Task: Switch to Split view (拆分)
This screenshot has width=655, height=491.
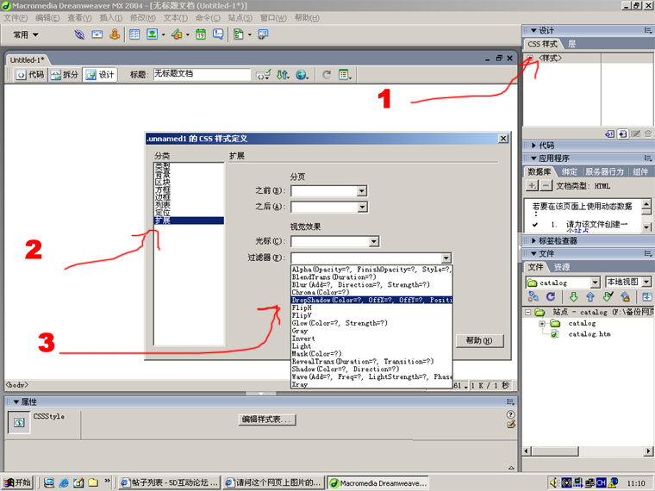Action: [x=64, y=75]
